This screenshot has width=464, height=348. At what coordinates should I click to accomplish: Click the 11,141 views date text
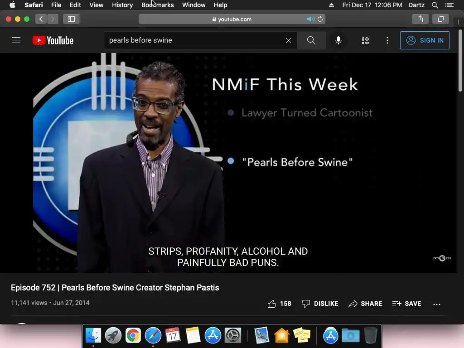pyautogui.click(x=50, y=303)
